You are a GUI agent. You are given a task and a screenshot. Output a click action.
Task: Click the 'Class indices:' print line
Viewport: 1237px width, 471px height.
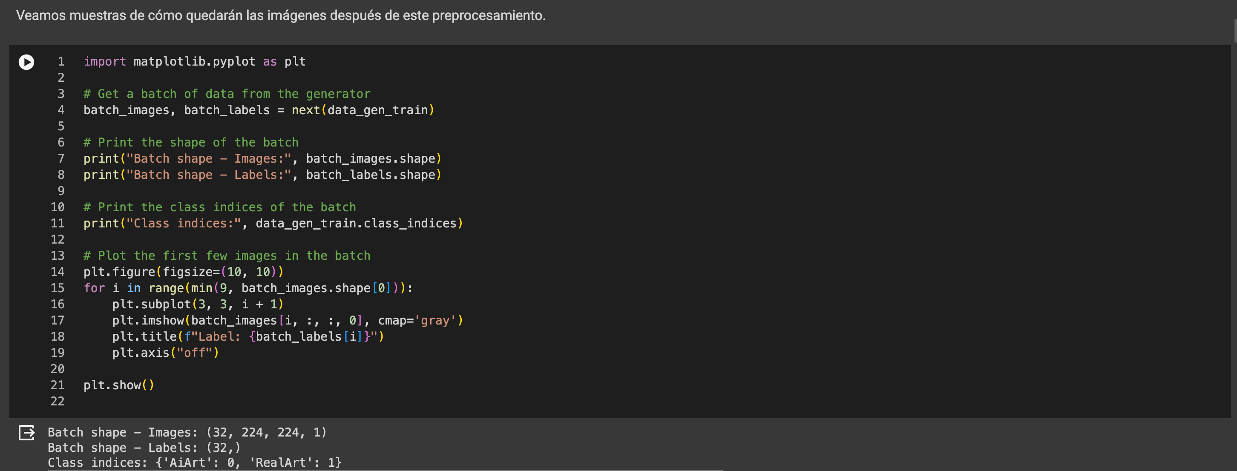tap(272, 224)
